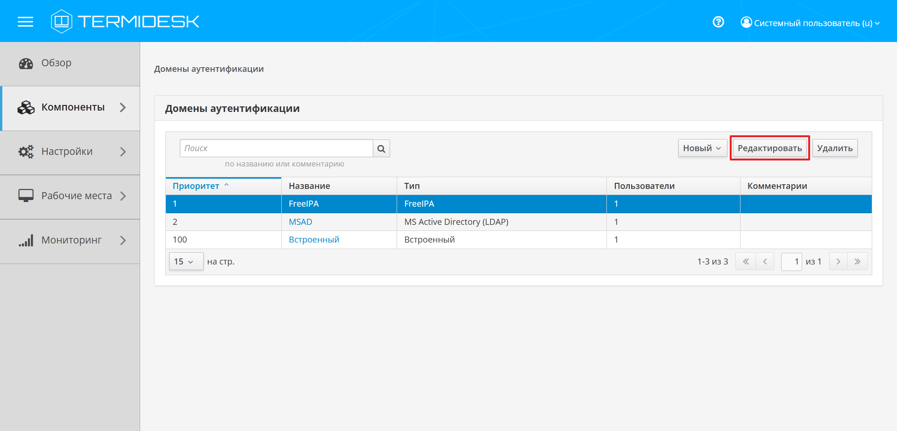Jump to the last page arrow

858,262
